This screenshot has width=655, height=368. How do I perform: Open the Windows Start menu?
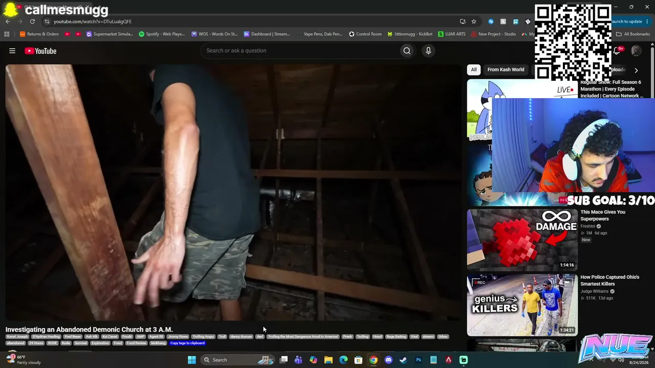coord(192,360)
